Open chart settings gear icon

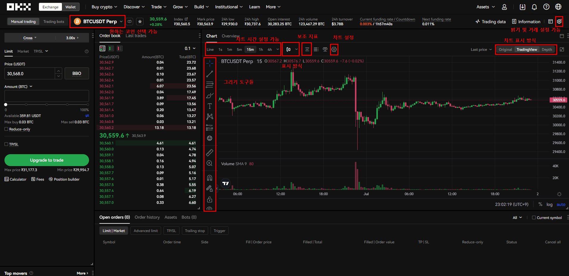(334, 49)
